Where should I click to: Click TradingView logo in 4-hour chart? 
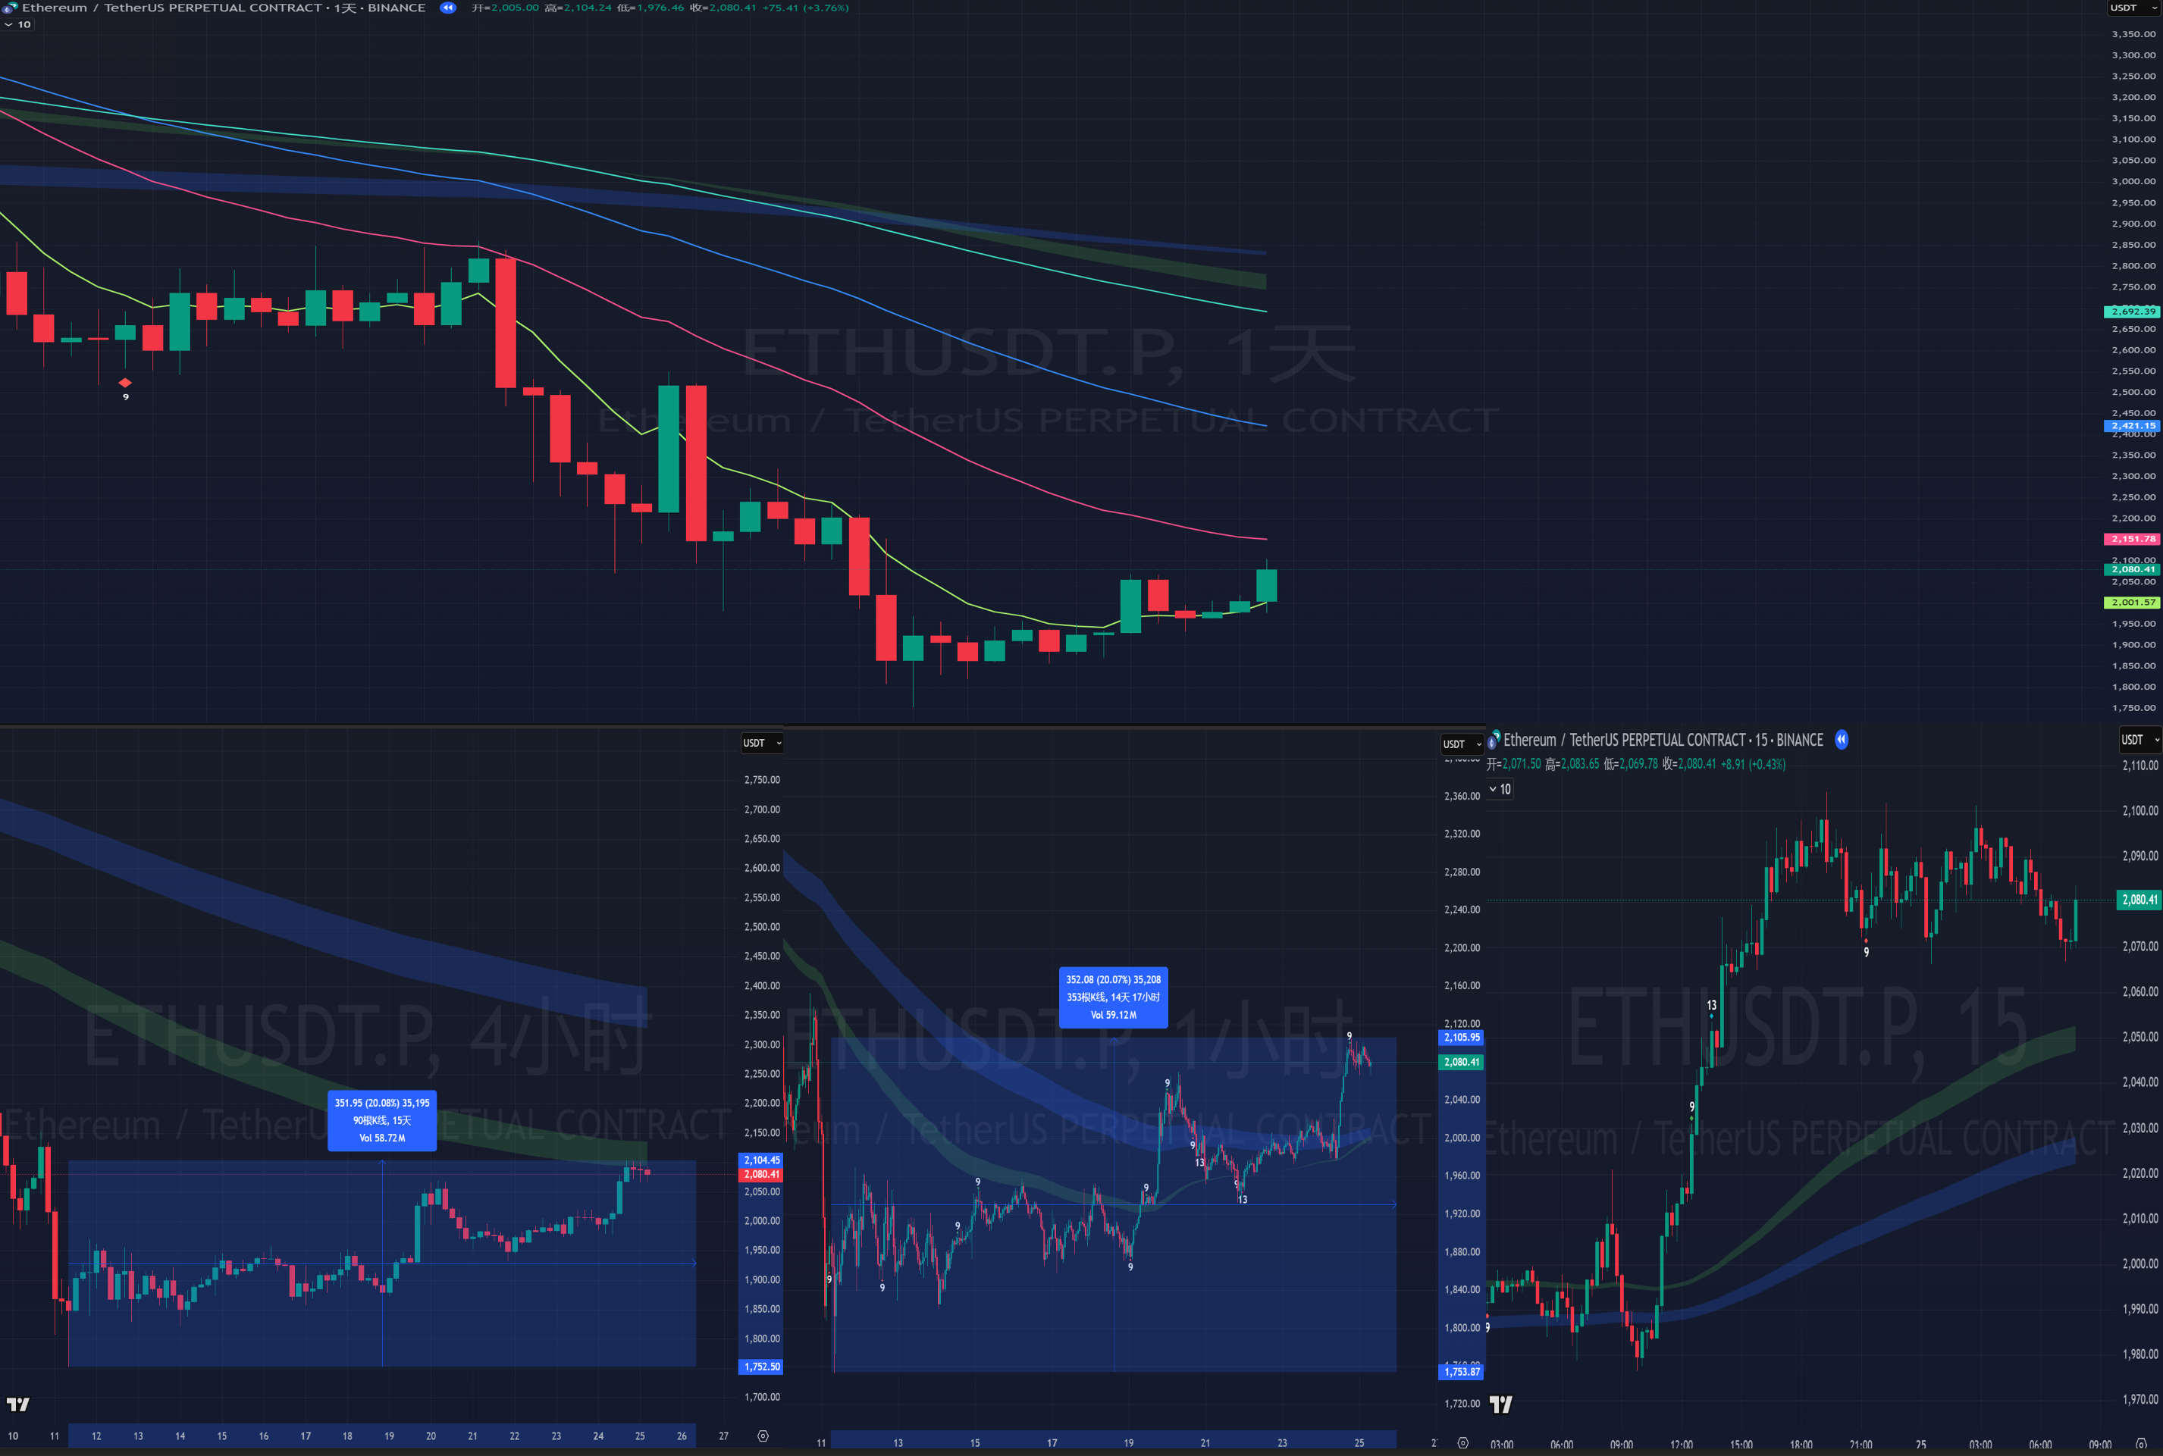[x=17, y=1404]
